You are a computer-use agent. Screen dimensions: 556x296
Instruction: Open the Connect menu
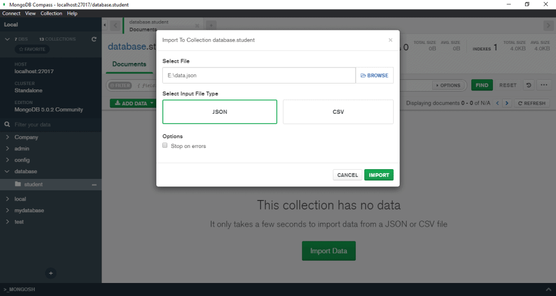coord(11,14)
